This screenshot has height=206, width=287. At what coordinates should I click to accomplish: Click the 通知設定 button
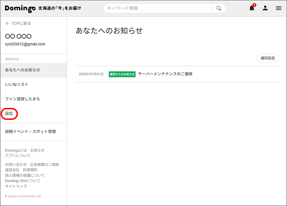tap(268, 58)
